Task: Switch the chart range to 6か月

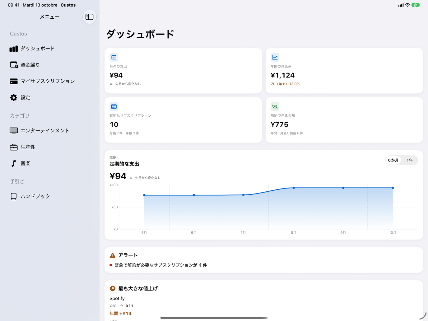Action: click(x=393, y=160)
